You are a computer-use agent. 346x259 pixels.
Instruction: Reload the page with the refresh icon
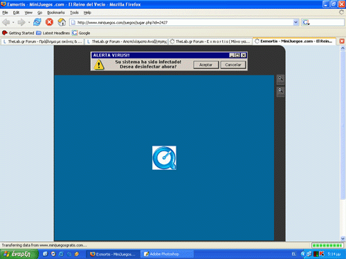[37, 22]
